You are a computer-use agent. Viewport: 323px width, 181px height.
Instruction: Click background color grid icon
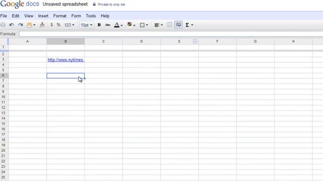click(129, 25)
